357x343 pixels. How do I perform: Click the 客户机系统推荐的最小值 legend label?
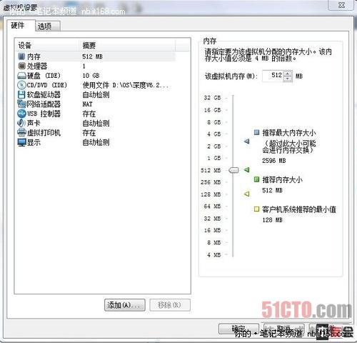(x=299, y=209)
